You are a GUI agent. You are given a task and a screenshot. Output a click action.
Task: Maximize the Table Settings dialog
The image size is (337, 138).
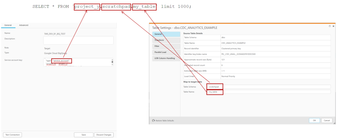329,26
